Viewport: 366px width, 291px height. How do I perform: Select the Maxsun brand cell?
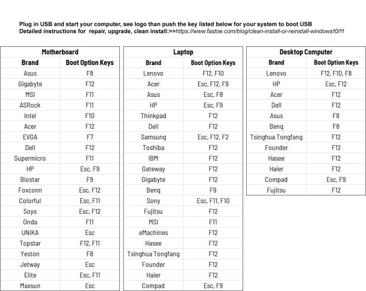click(30, 285)
